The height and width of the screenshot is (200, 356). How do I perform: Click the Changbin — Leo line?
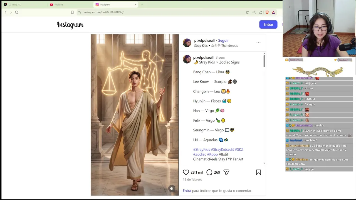pos(212,91)
